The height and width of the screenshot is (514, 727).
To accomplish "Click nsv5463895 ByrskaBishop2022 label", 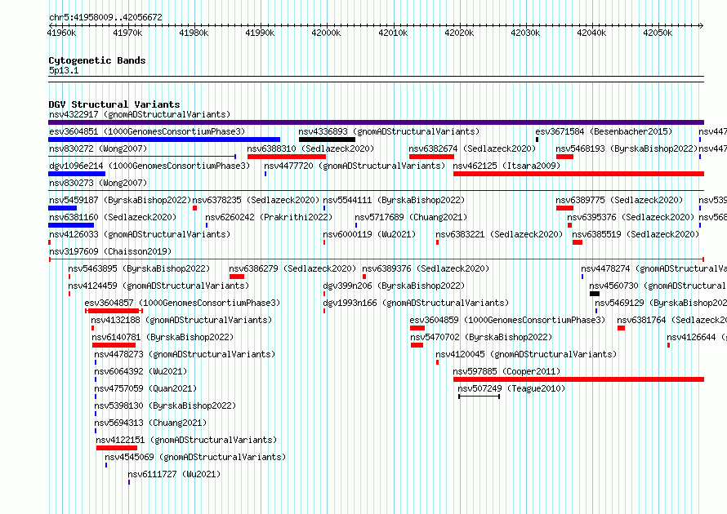I will pos(139,268).
